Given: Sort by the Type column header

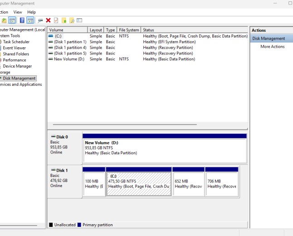Looking at the screenshot, I should 110,30.
